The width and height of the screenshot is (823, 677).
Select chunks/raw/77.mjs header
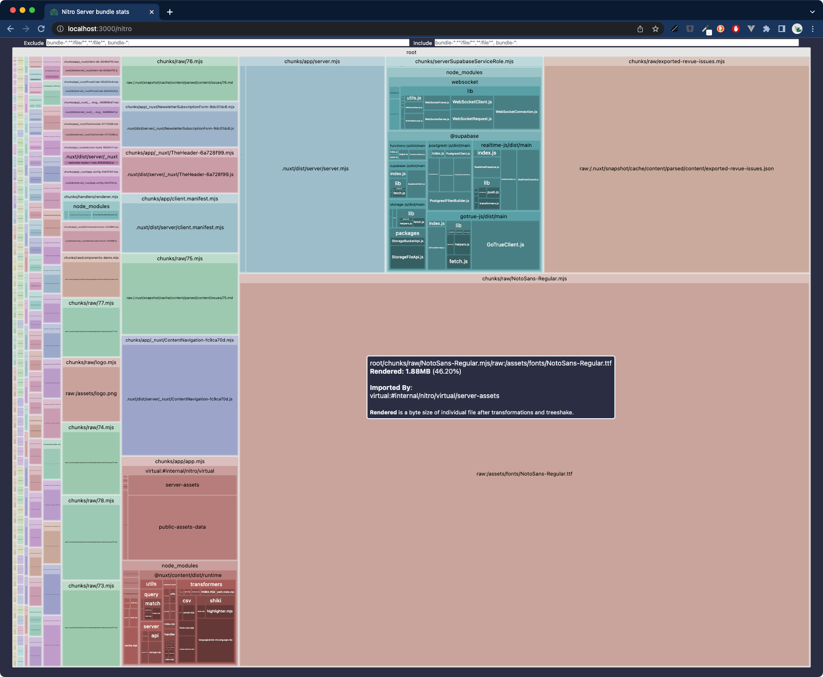(x=91, y=303)
